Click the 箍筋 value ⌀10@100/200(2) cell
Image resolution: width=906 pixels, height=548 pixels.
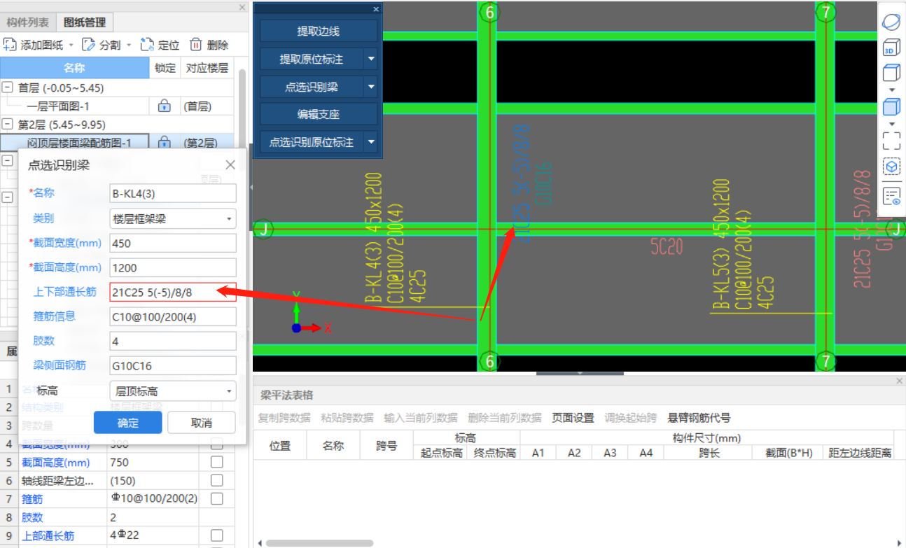point(153,499)
